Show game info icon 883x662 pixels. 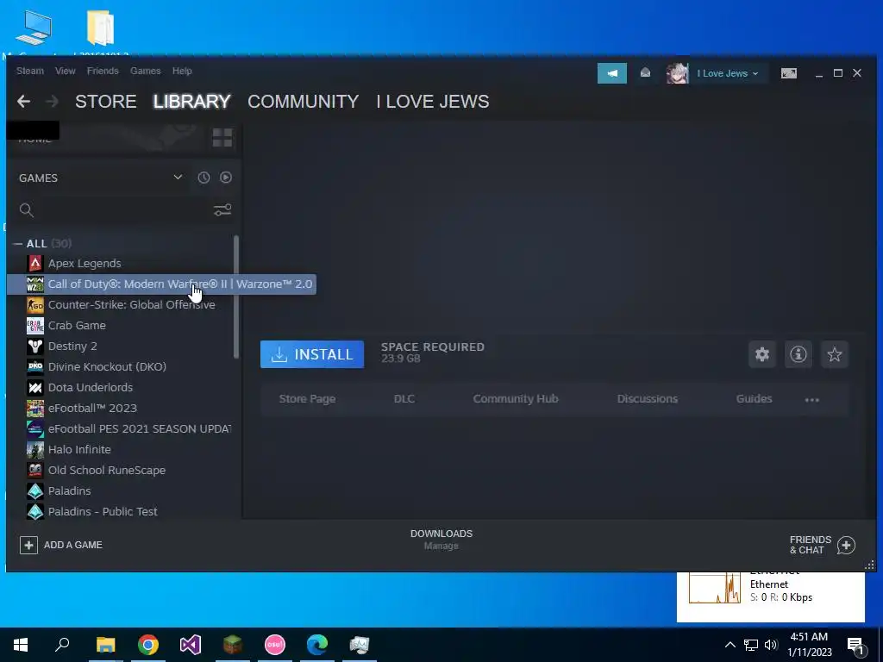point(798,354)
